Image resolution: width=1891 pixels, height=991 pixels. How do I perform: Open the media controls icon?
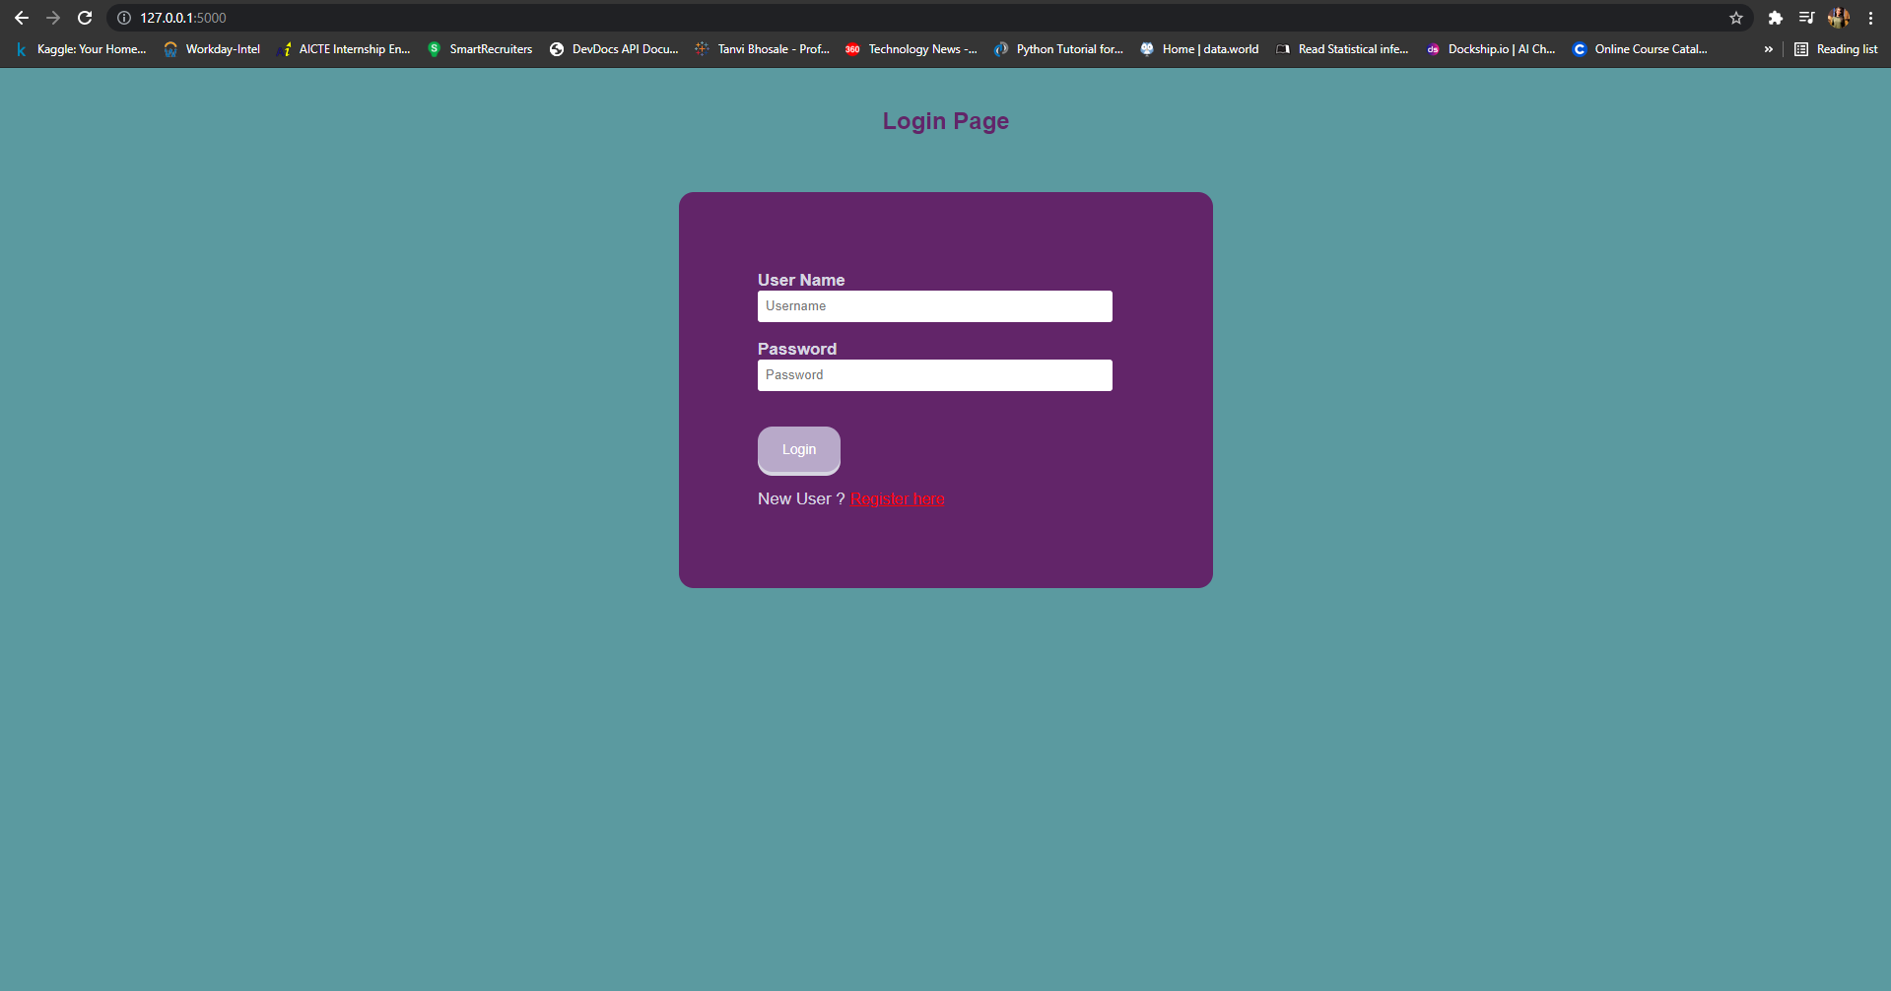coord(1806,18)
